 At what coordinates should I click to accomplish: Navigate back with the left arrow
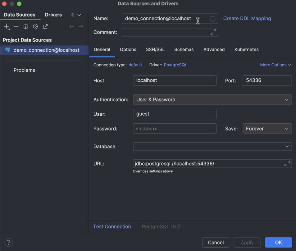pos(71,27)
